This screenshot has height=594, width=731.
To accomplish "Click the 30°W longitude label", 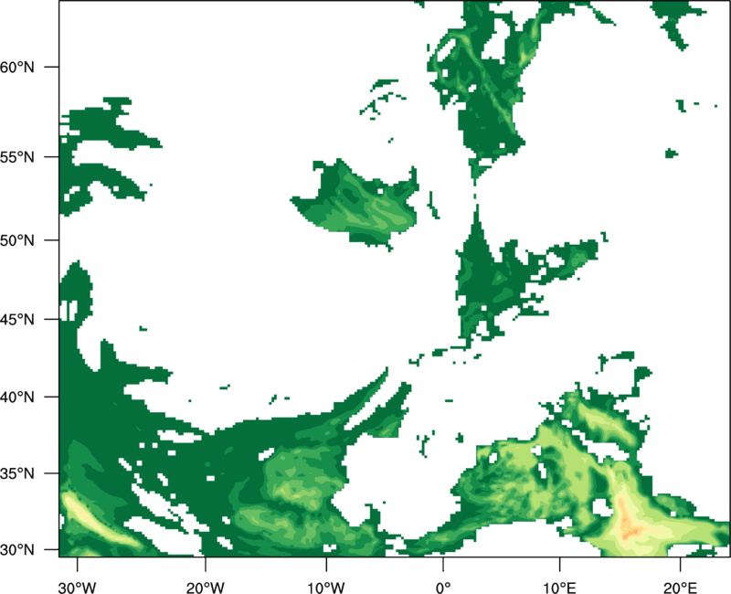I will tap(77, 588).
